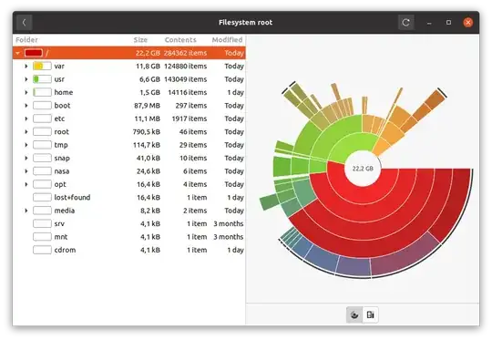
Task: Sort by the Modified column header
Action: point(227,40)
